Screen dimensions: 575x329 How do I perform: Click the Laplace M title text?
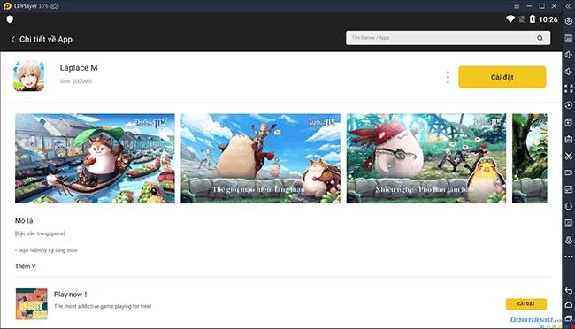coord(79,68)
